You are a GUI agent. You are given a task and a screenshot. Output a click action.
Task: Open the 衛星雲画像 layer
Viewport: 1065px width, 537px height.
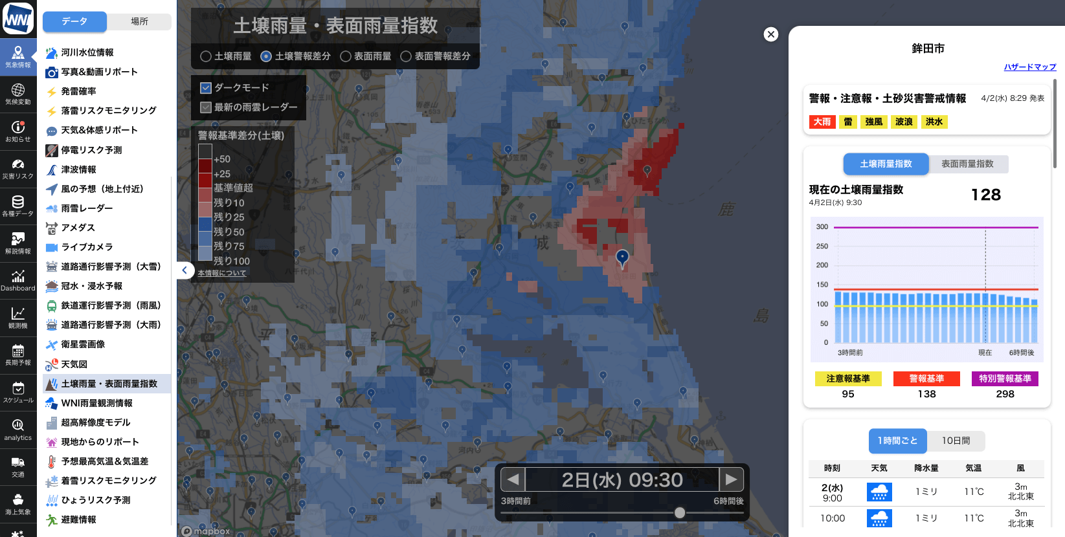[x=83, y=344]
